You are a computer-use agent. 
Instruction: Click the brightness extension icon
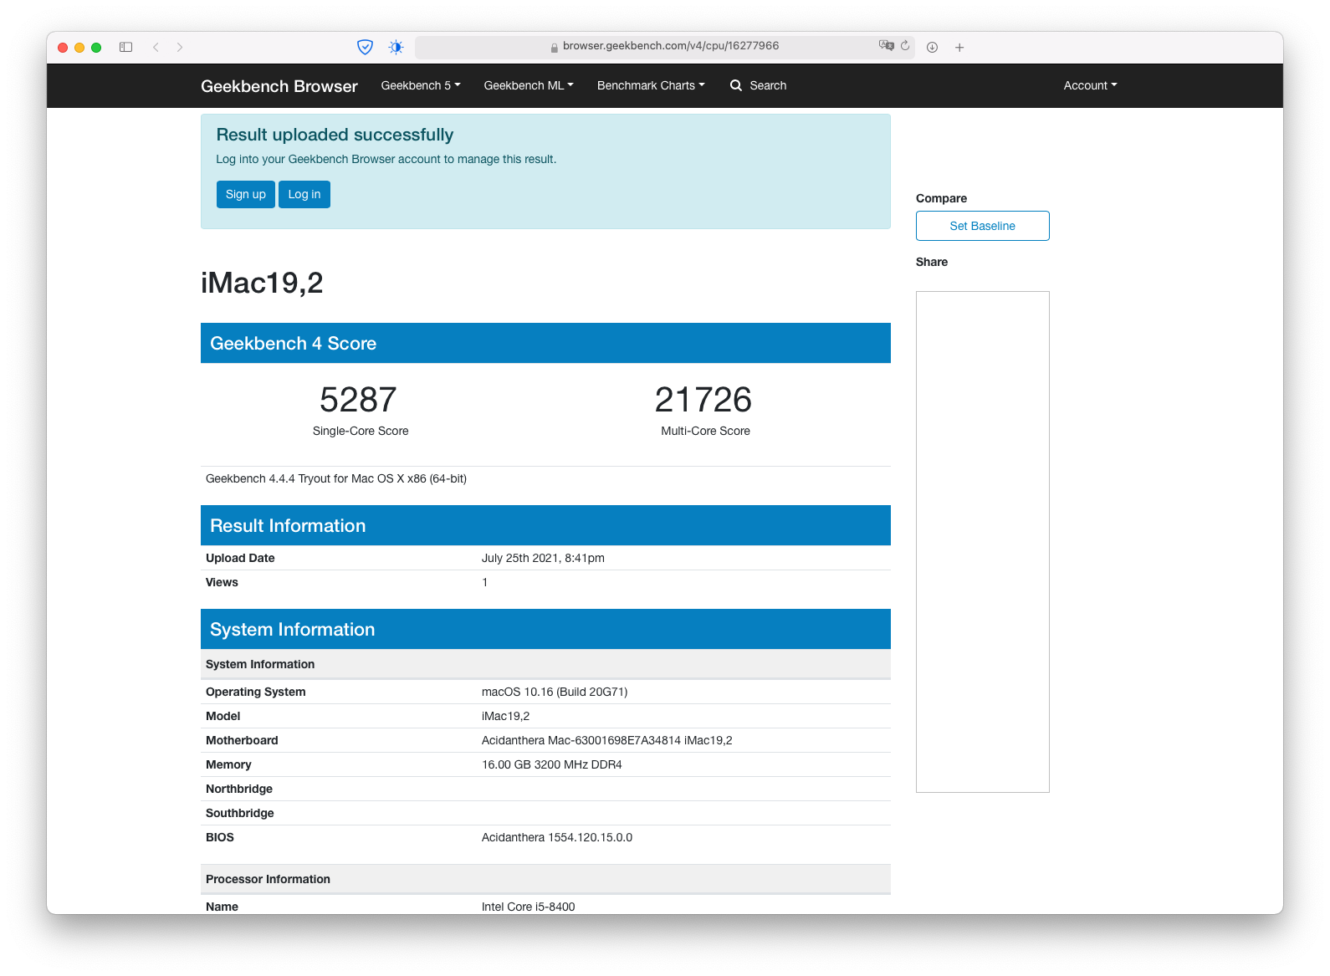coord(396,47)
